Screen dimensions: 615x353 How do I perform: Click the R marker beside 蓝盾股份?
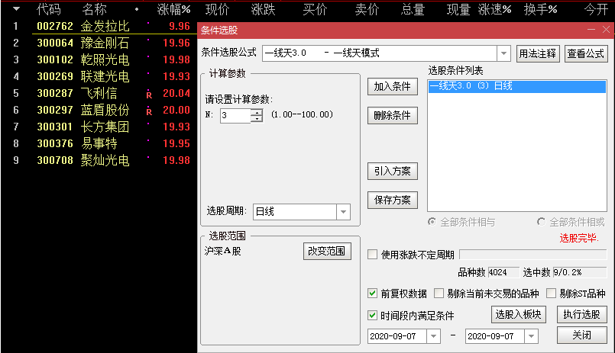pyautogui.click(x=149, y=111)
